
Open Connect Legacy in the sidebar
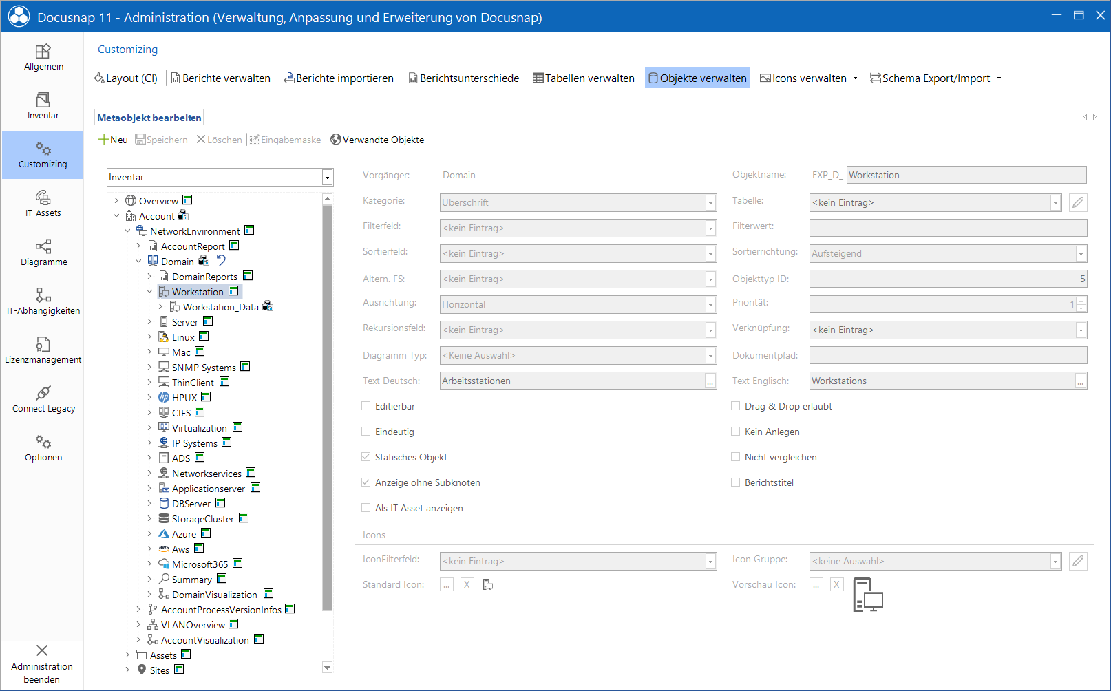coord(43,400)
